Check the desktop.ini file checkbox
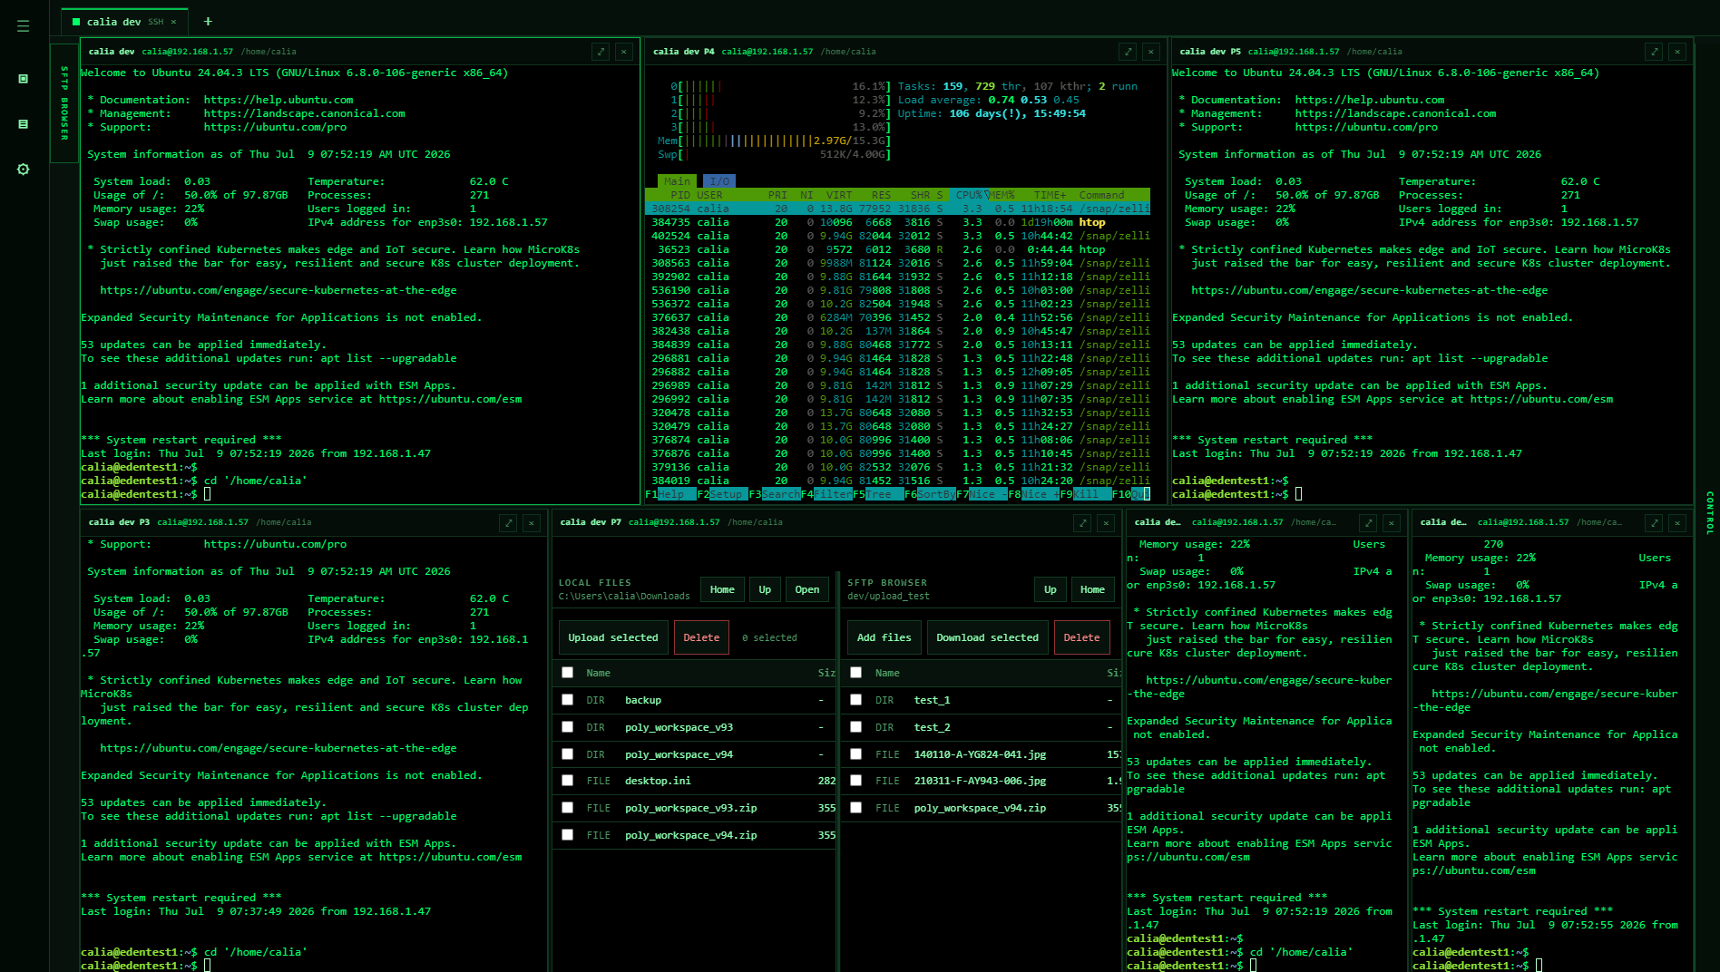The height and width of the screenshot is (972, 1720). 567,781
